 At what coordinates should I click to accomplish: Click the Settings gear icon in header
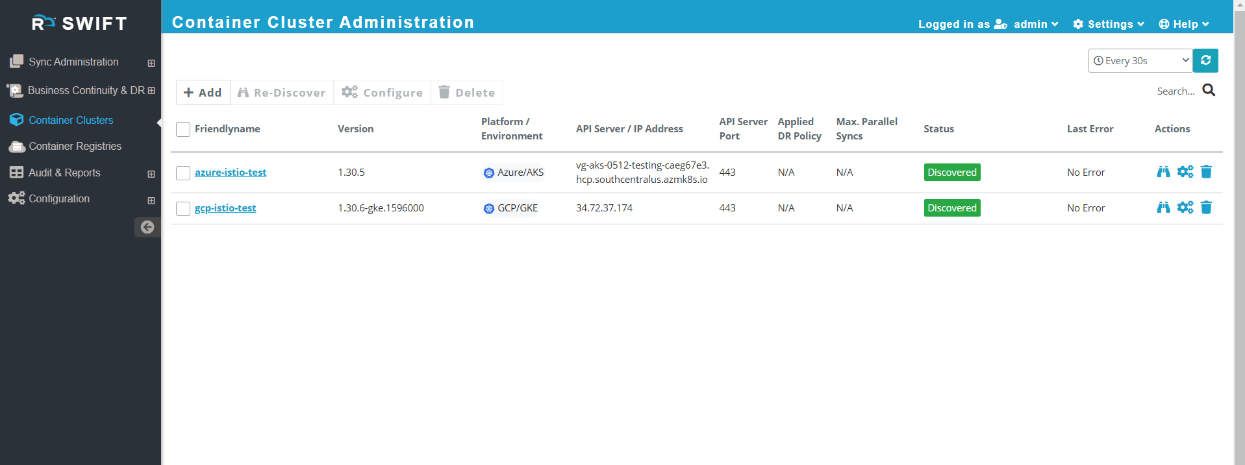1078,24
